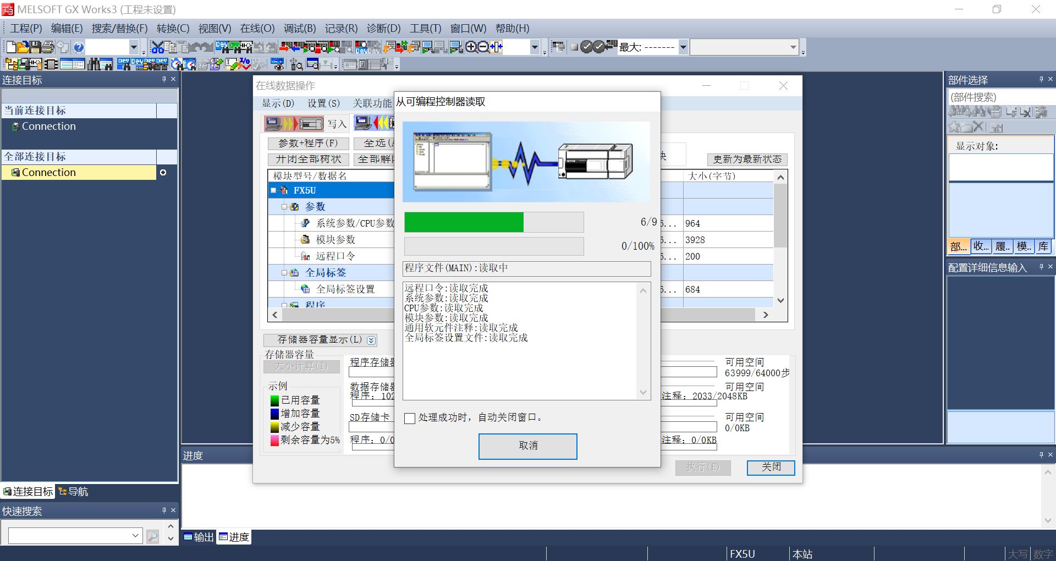Click the 部件搜索 search input field
The width and height of the screenshot is (1056, 561).
coord(1000,97)
